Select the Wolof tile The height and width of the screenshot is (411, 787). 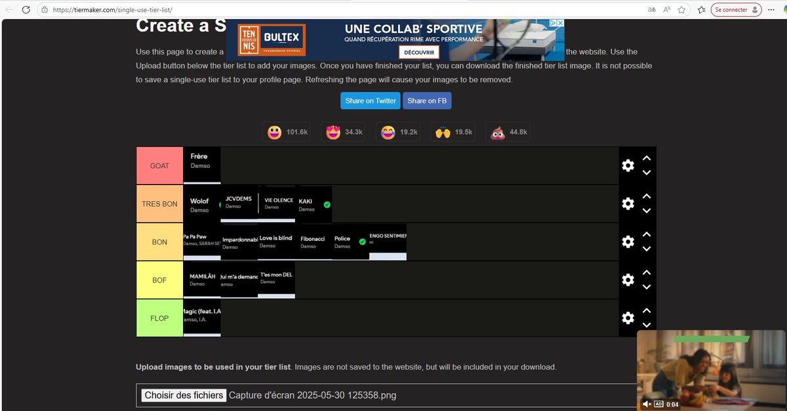pos(202,204)
